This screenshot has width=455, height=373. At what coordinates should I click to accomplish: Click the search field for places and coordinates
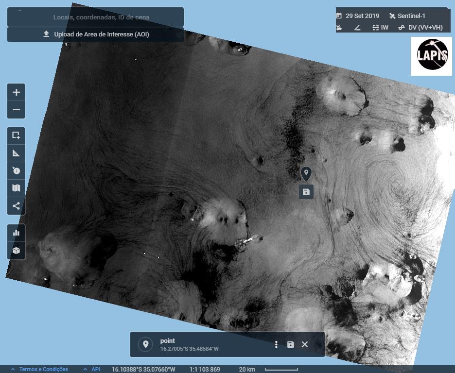pos(96,17)
